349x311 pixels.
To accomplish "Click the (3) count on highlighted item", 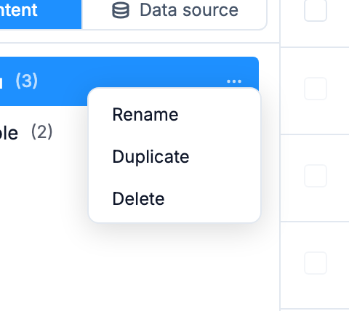I will pyautogui.click(x=26, y=81).
